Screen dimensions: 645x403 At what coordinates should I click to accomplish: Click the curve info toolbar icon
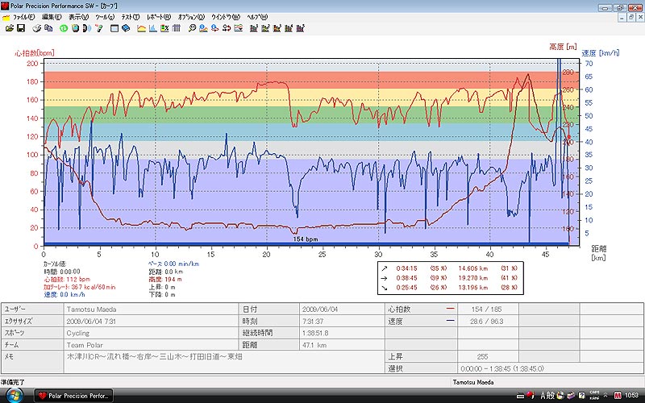click(x=203, y=28)
